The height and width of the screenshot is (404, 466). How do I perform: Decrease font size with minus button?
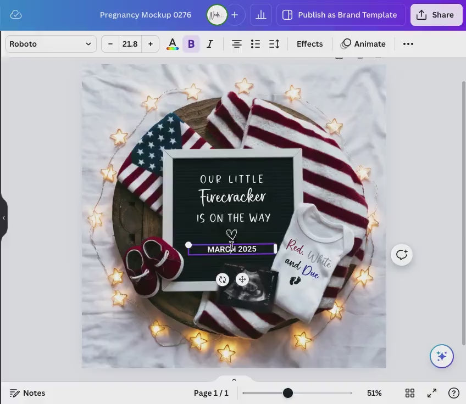(x=110, y=44)
